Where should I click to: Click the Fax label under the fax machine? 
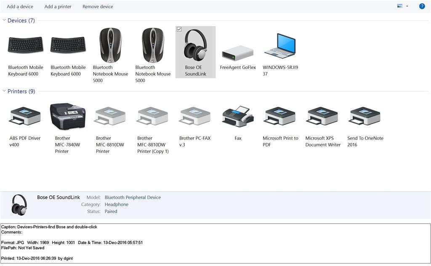(238, 138)
